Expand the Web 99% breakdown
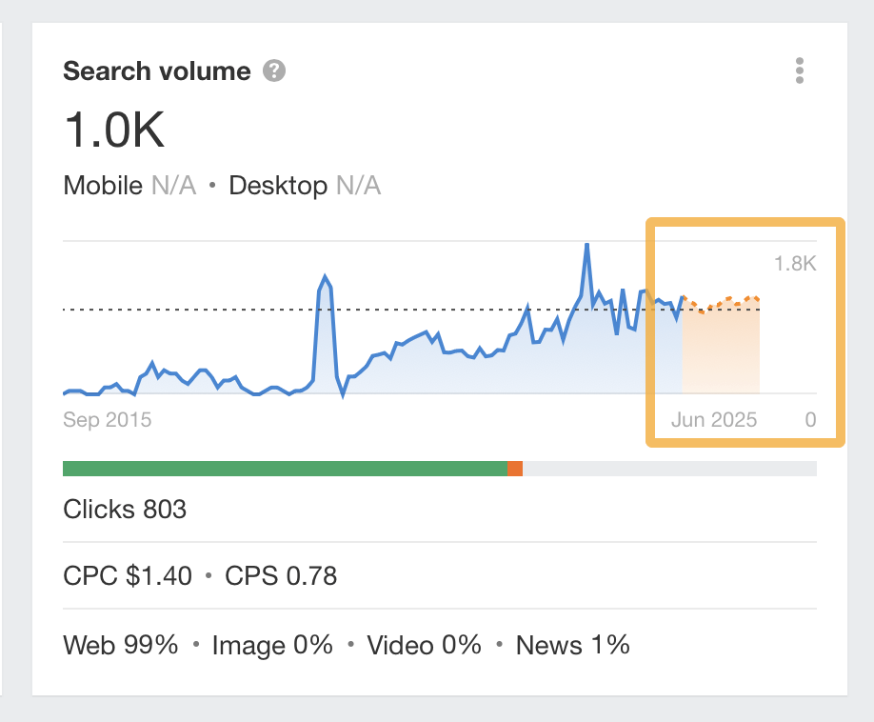 pos(120,645)
